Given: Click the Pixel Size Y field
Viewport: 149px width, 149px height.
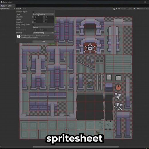Looking at the screenshot, I should coord(50,17).
